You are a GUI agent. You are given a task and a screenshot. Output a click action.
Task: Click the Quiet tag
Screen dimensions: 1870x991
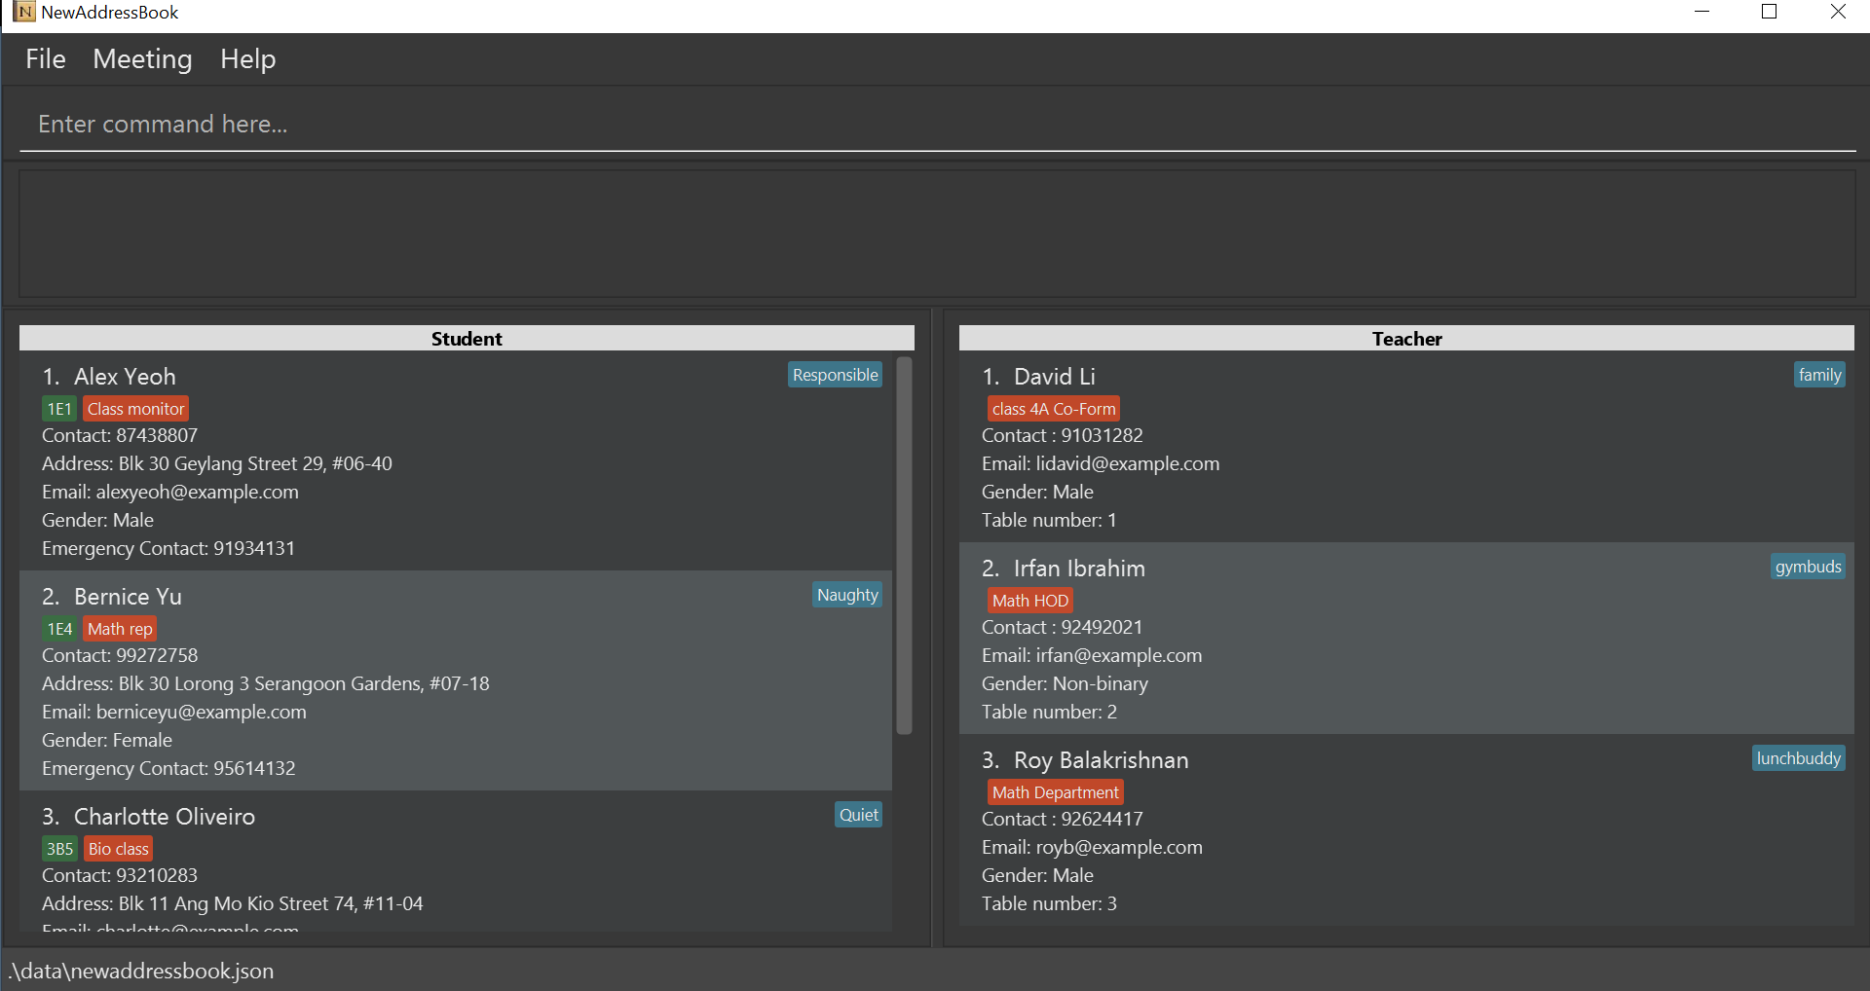[x=859, y=815]
